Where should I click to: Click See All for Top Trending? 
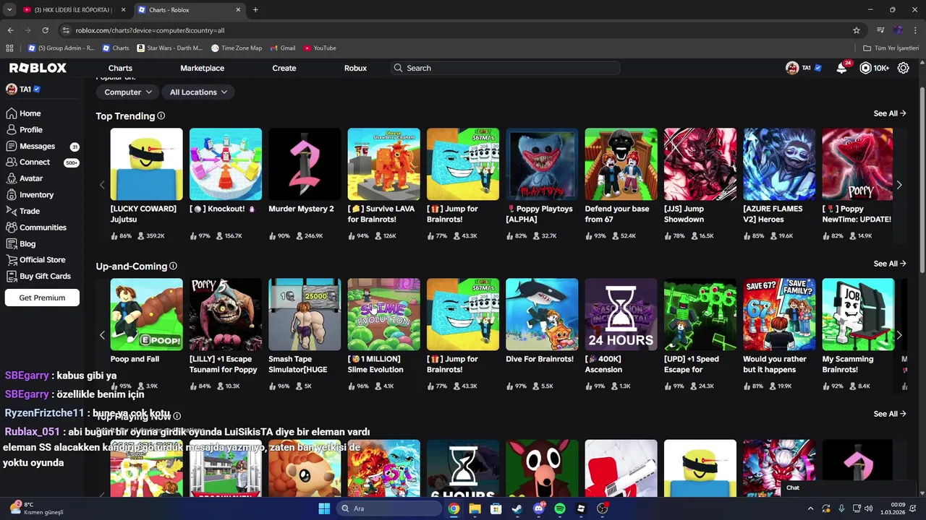890,113
